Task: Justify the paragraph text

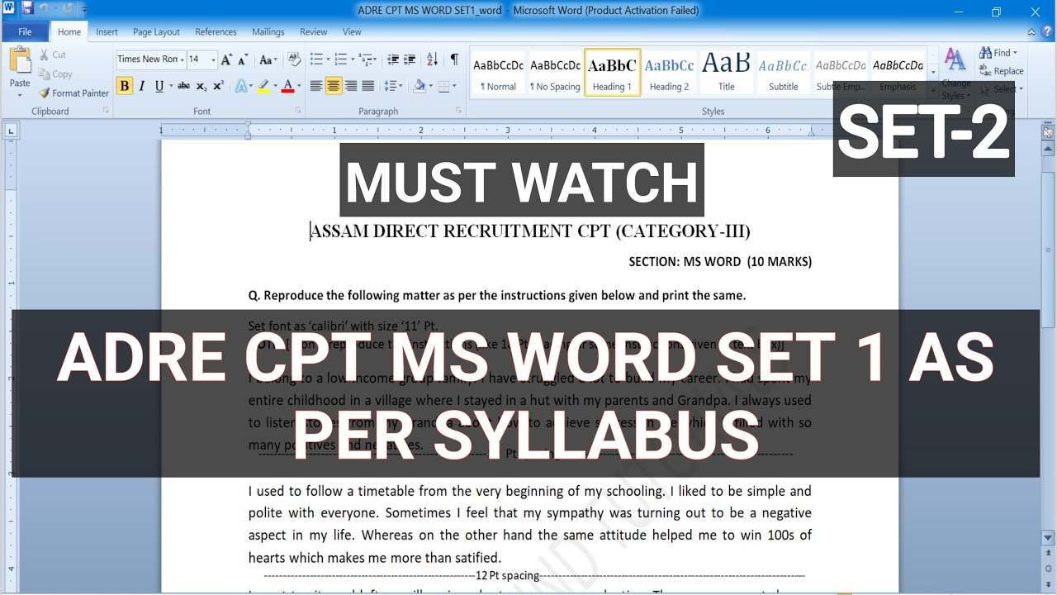Action: [368, 86]
